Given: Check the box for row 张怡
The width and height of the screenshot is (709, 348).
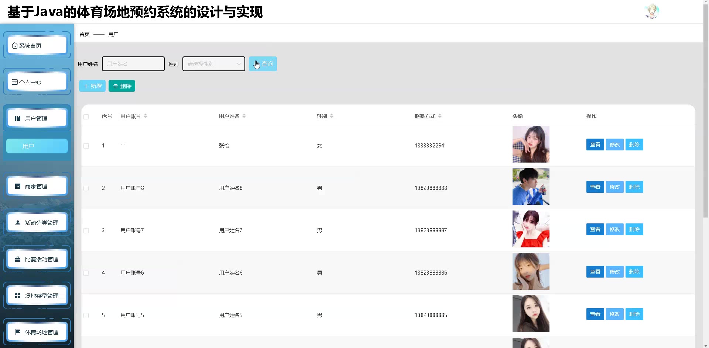Looking at the screenshot, I should click(86, 146).
